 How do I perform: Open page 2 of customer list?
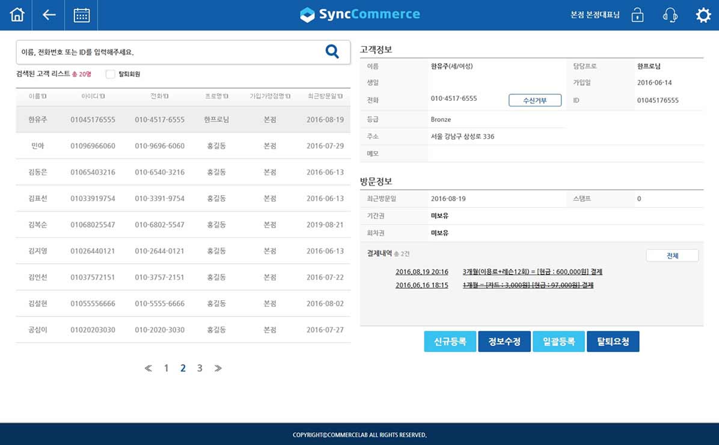[183, 368]
